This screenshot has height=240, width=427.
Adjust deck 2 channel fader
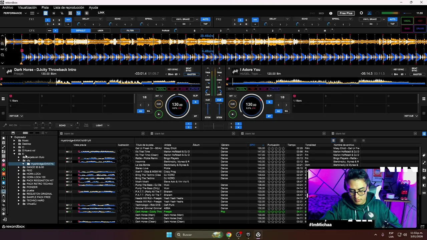coord(219,109)
